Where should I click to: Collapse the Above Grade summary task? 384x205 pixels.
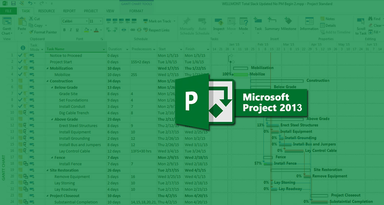click(x=52, y=119)
